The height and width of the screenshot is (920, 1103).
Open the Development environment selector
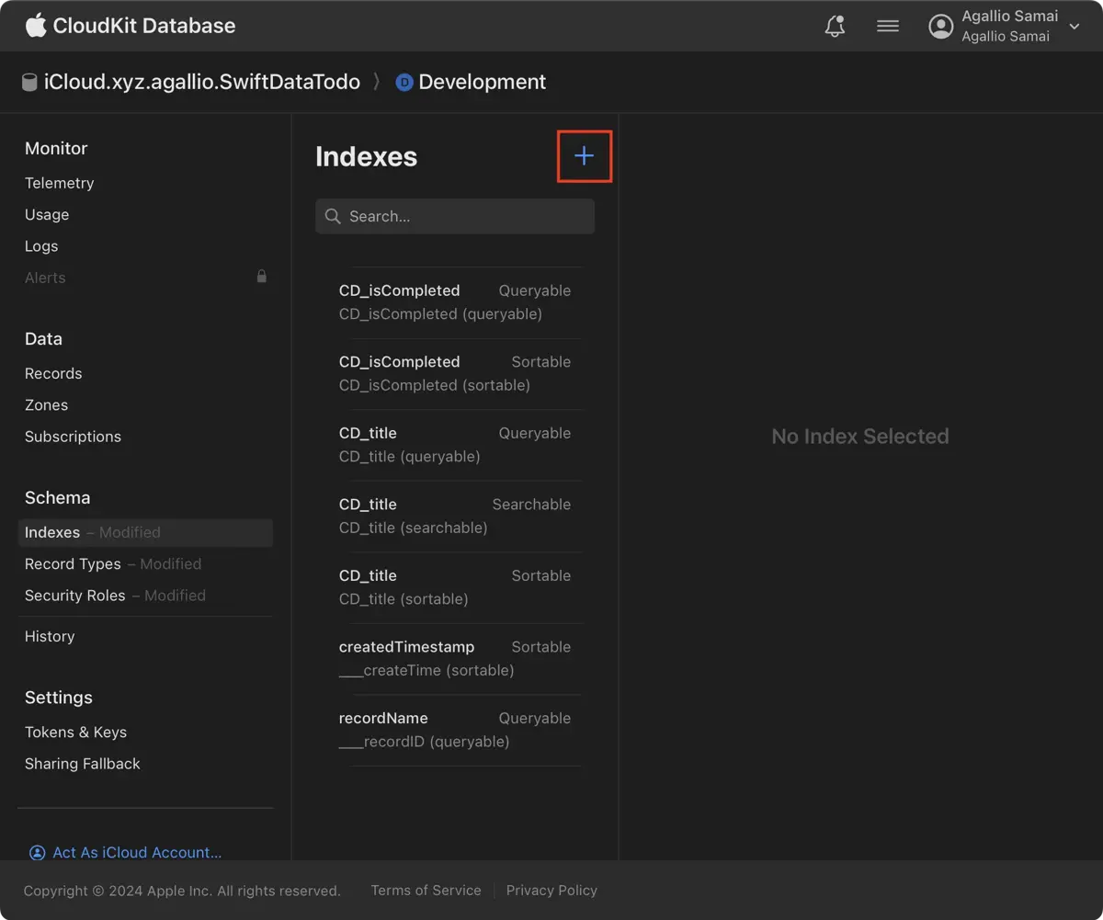tap(482, 82)
